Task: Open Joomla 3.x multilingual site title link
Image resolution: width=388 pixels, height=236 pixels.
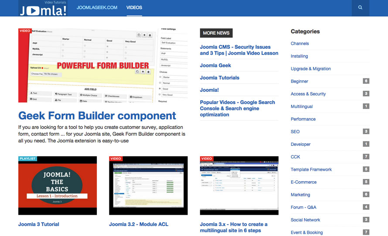Action: click(234, 227)
